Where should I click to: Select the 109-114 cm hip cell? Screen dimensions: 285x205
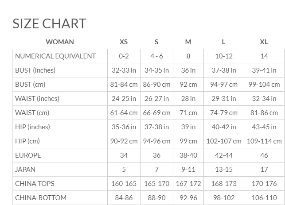tap(264, 141)
